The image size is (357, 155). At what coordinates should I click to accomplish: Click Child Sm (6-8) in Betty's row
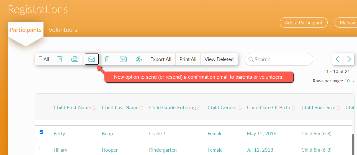tap(316, 134)
